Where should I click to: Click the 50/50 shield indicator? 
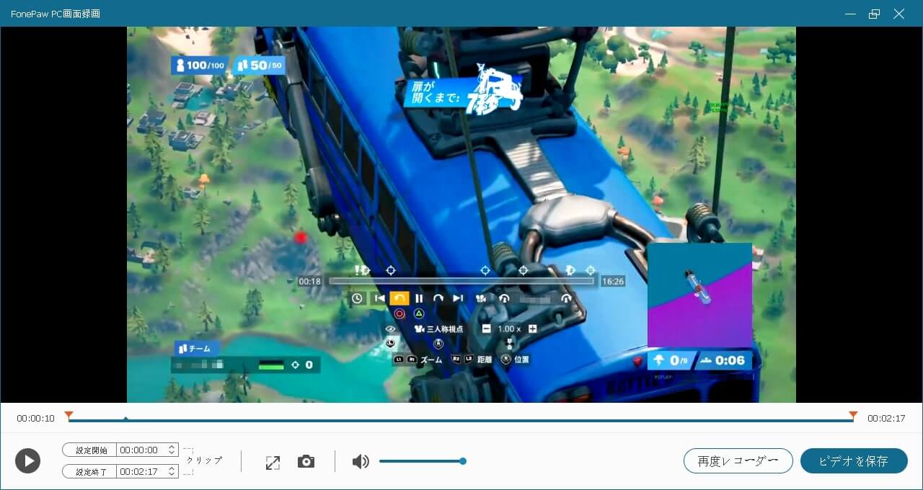pyautogui.click(x=258, y=66)
